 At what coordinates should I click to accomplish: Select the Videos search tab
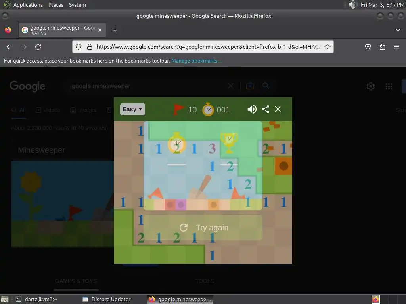(48, 110)
